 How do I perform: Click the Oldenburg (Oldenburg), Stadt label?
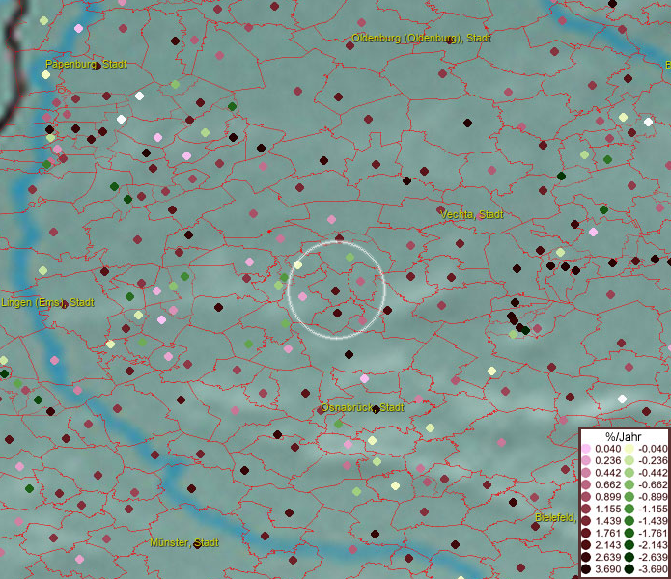pos(421,38)
